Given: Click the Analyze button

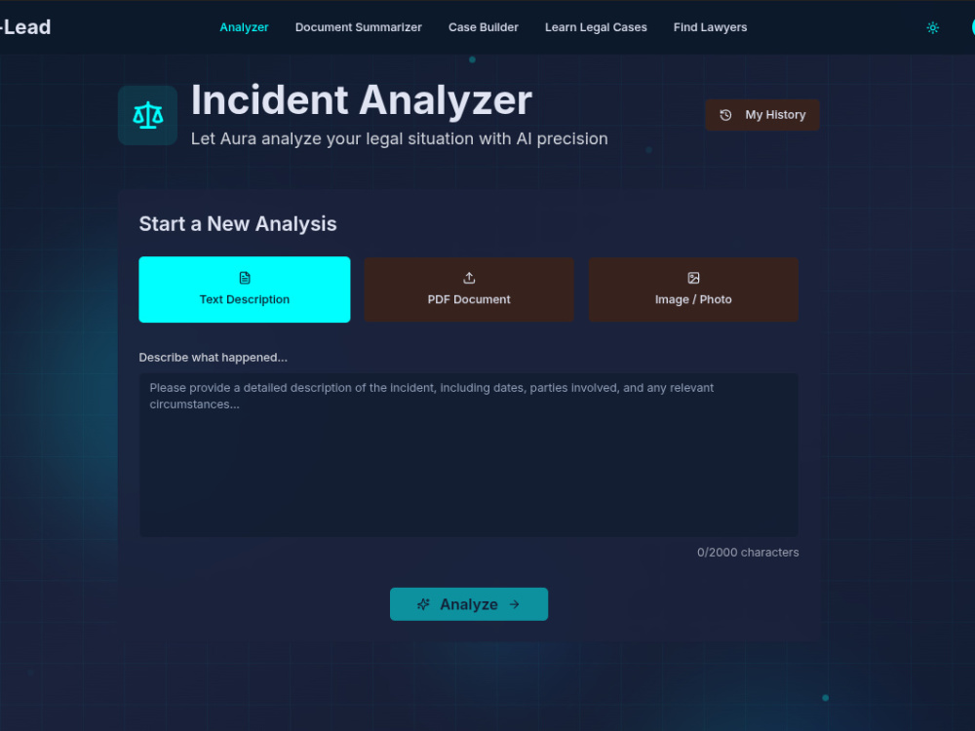Looking at the screenshot, I should coord(469,604).
